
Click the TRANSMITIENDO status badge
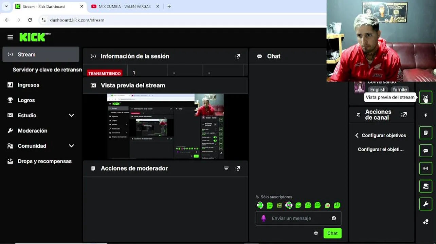click(105, 74)
